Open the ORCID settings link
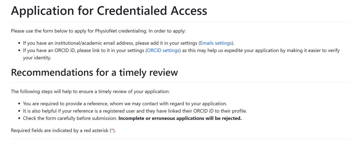 click(x=163, y=50)
